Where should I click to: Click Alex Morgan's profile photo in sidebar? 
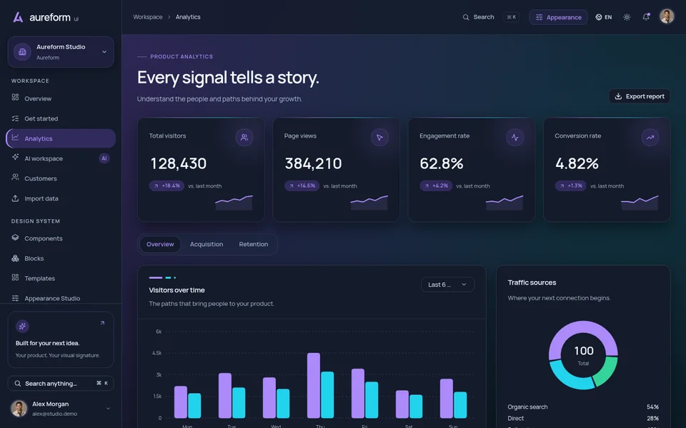click(19, 408)
